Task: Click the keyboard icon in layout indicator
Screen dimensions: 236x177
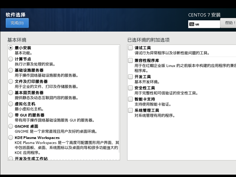Action: (191, 24)
